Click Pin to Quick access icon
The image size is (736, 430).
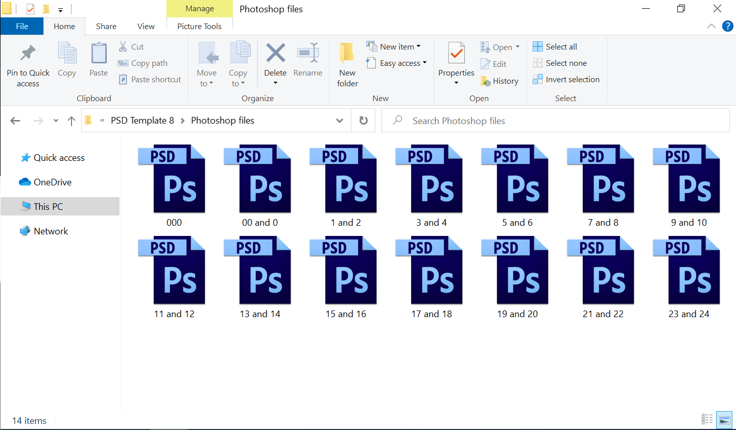tap(28, 53)
